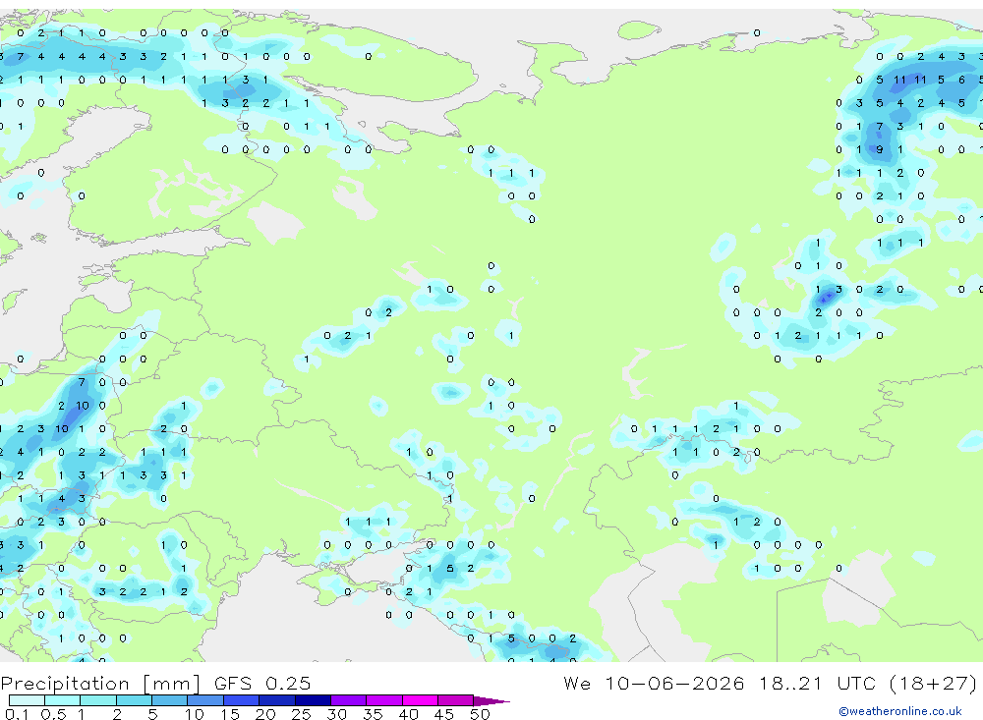The height and width of the screenshot is (720, 983).
Task: Pick the royal blue swatch between 15 and 20
Action: pos(242,700)
